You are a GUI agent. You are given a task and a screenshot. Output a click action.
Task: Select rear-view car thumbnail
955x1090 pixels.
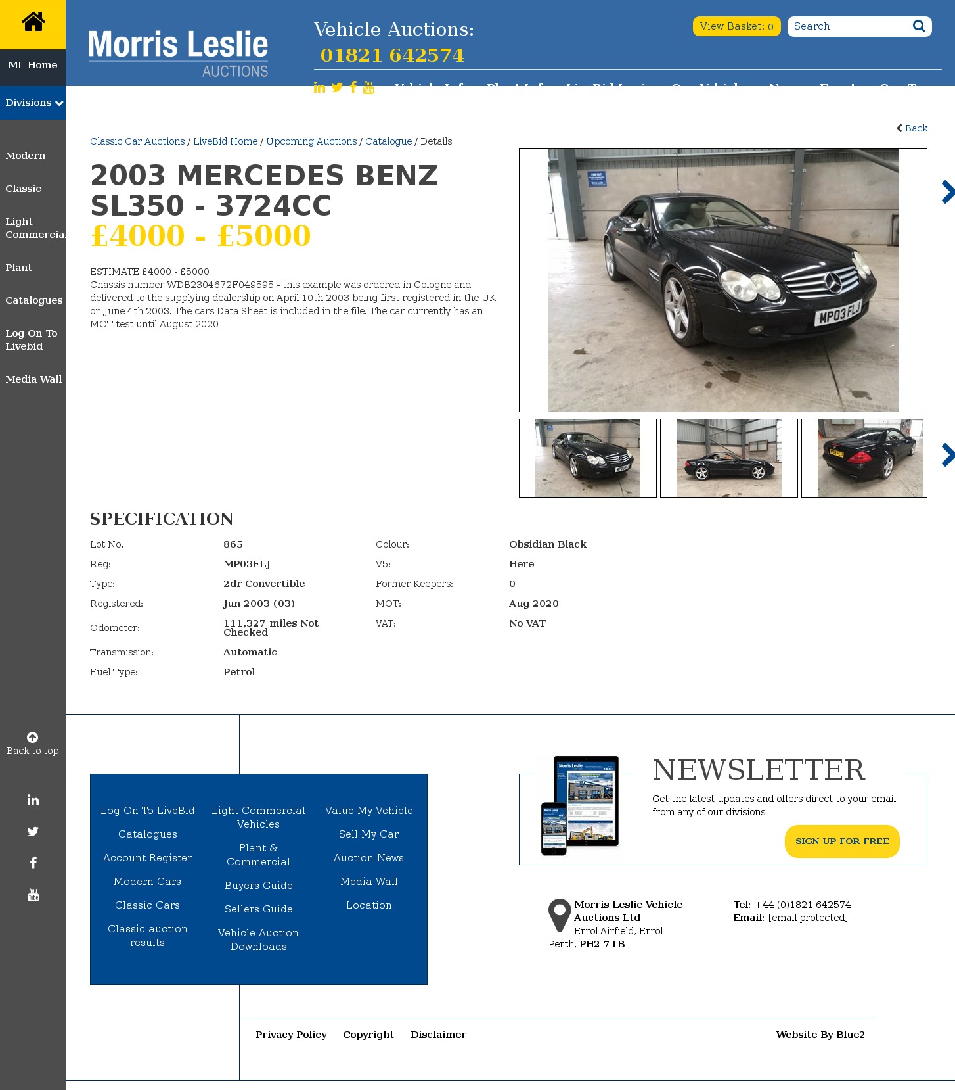(864, 458)
